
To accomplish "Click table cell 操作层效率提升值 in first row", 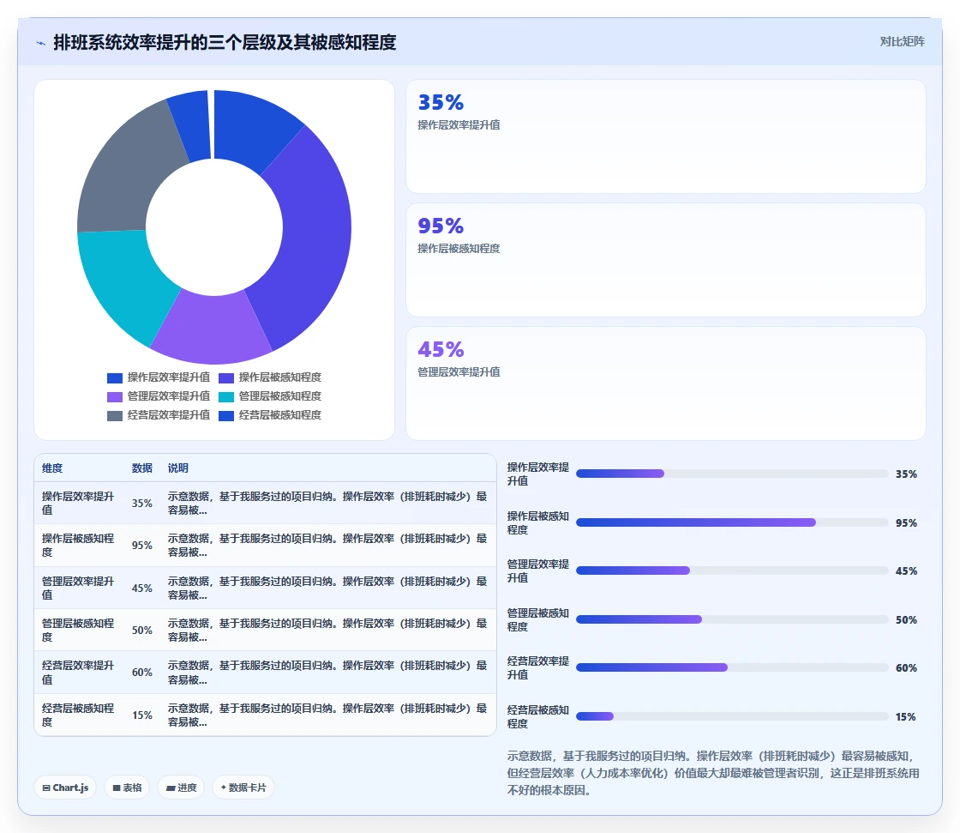I will coord(78,504).
